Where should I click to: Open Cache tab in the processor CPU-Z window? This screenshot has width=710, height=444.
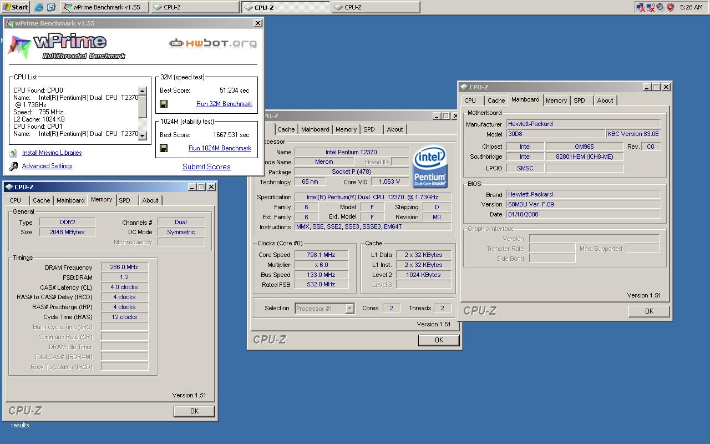[286, 129]
